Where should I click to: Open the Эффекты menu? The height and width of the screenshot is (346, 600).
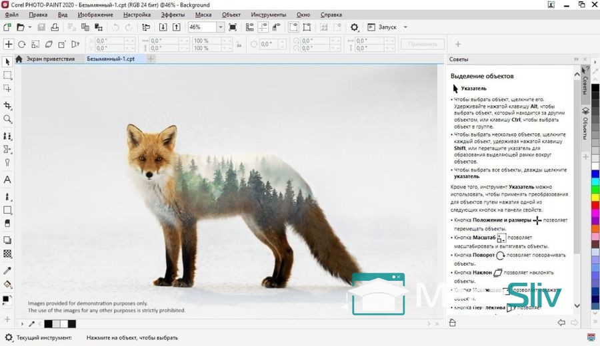[x=173, y=15]
